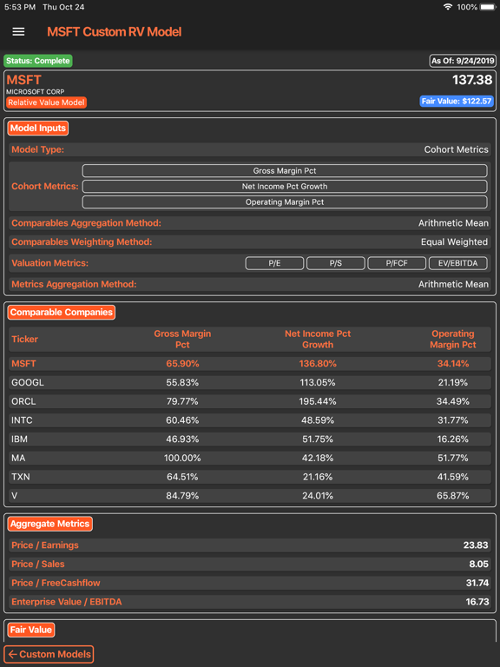Select the MSFT row in comparables table

coord(250,364)
